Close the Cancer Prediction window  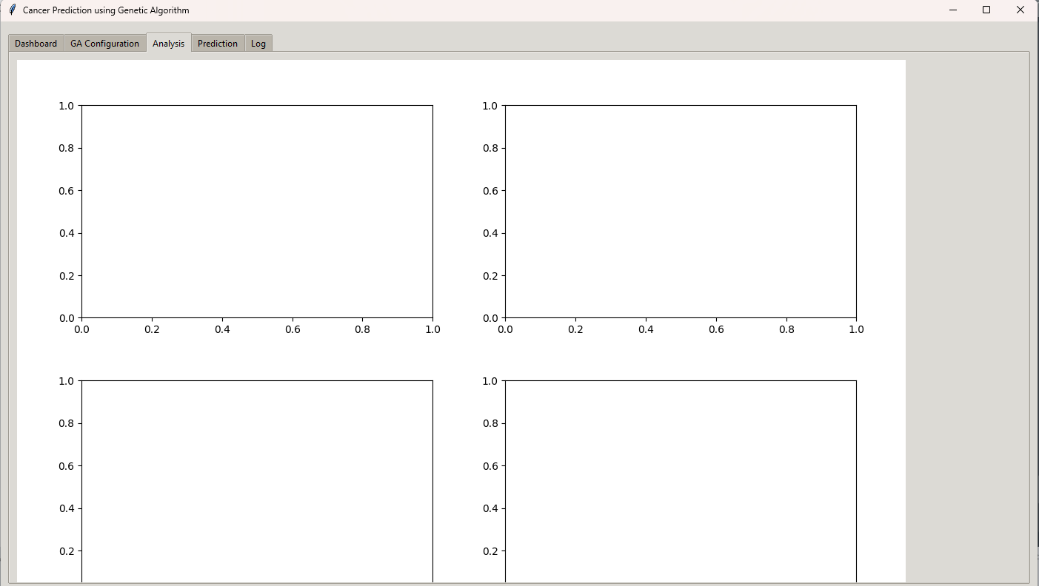pos(1020,10)
